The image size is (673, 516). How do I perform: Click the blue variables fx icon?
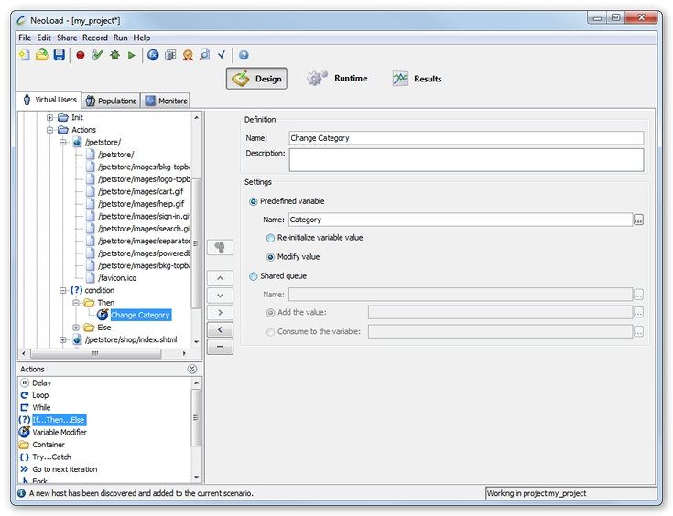pos(153,56)
